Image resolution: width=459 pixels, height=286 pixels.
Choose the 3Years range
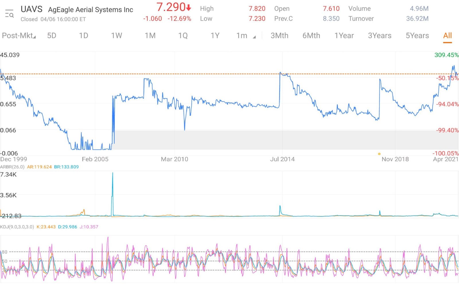tap(380, 36)
